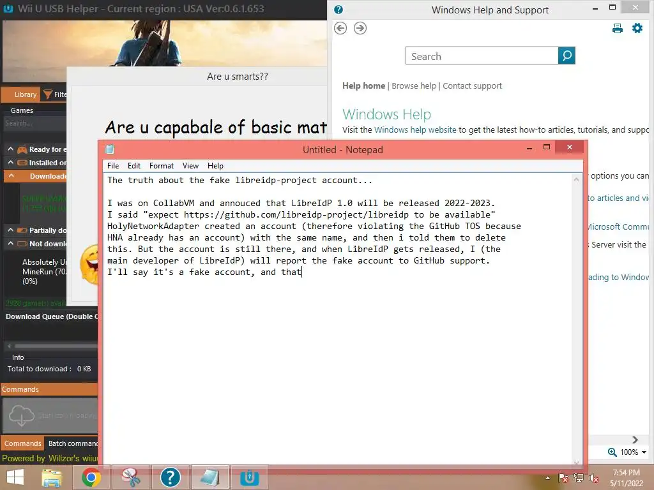Open Notepad Format menu
654x490 pixels.
pyautogui.click(x=162, y=166)
